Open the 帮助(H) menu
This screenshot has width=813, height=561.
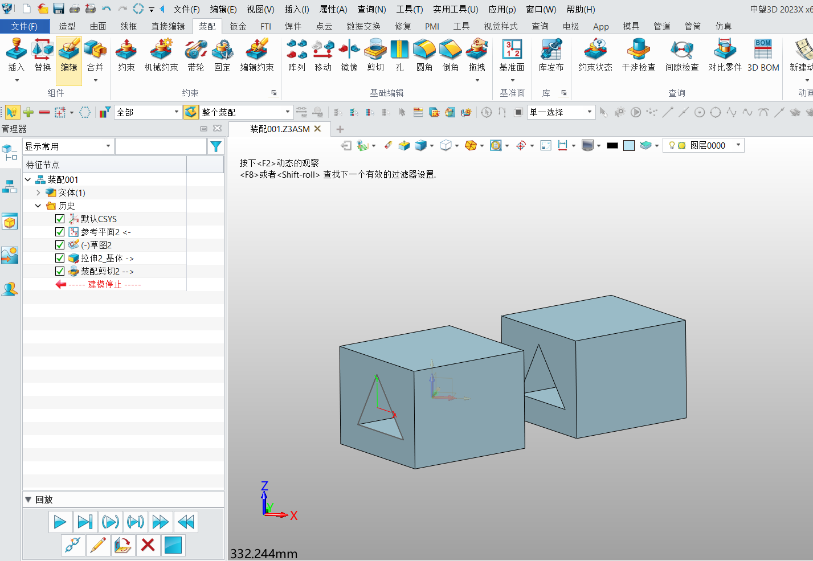click(x=581, y=9)
